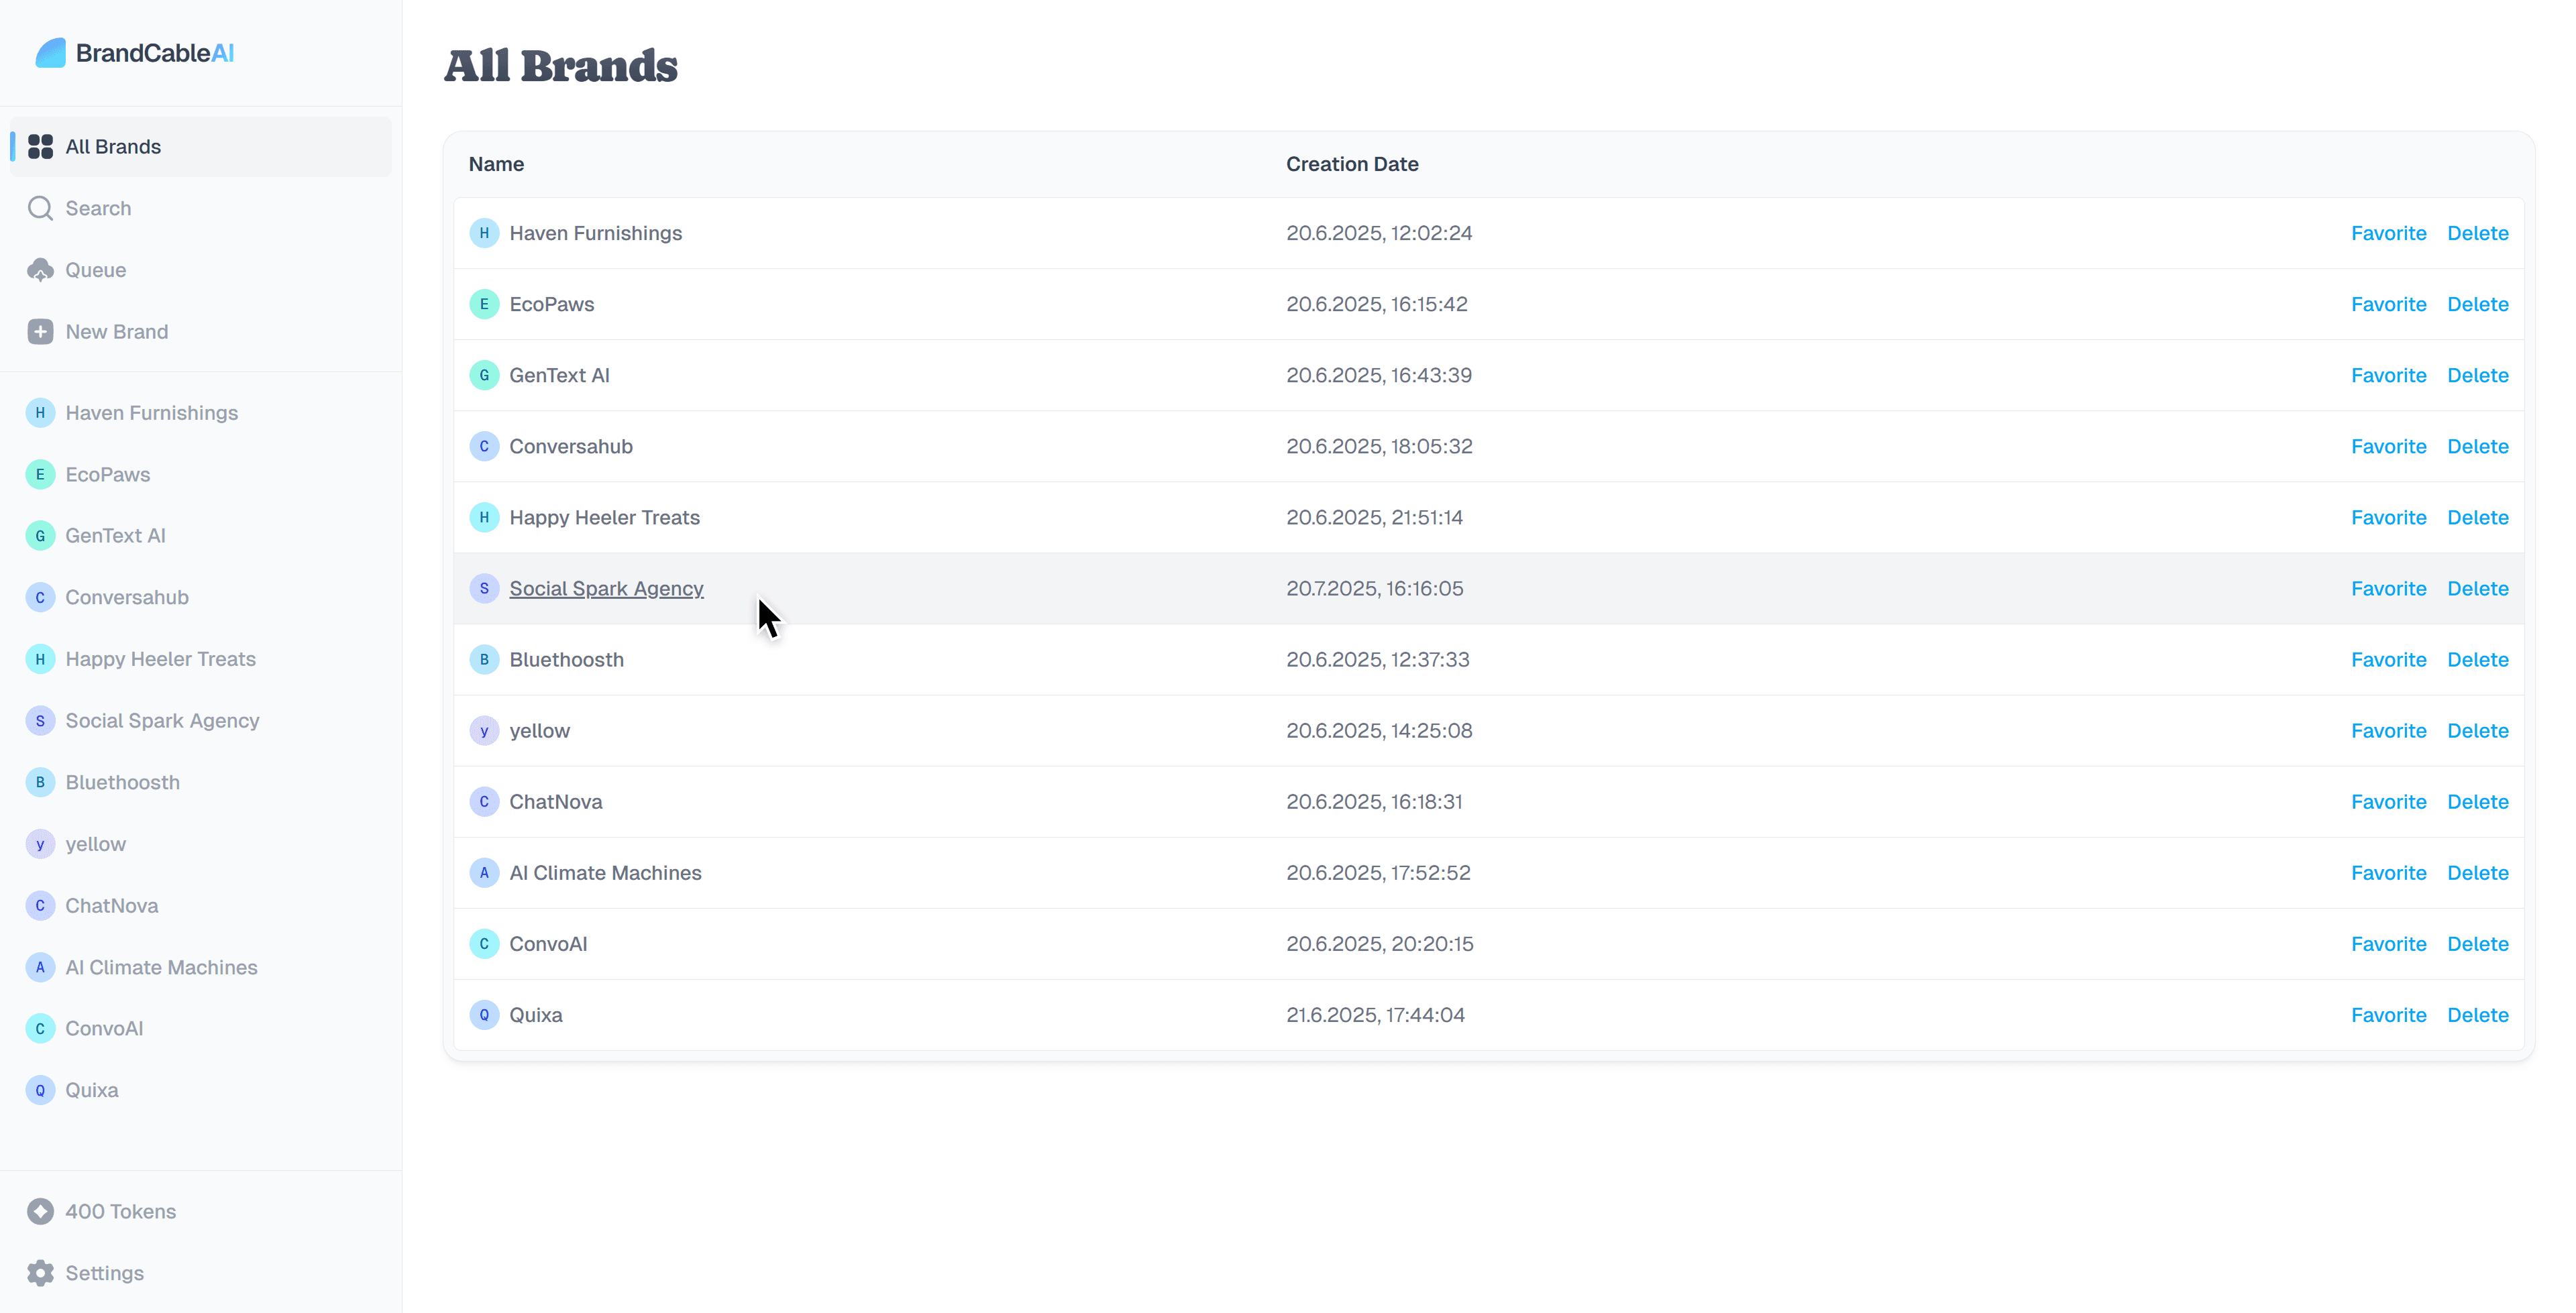Image resolution: width=2576 pixels, height=1313 pixels.
Task: Open Settings from the sidebar
Action: tap(201, 1273)
